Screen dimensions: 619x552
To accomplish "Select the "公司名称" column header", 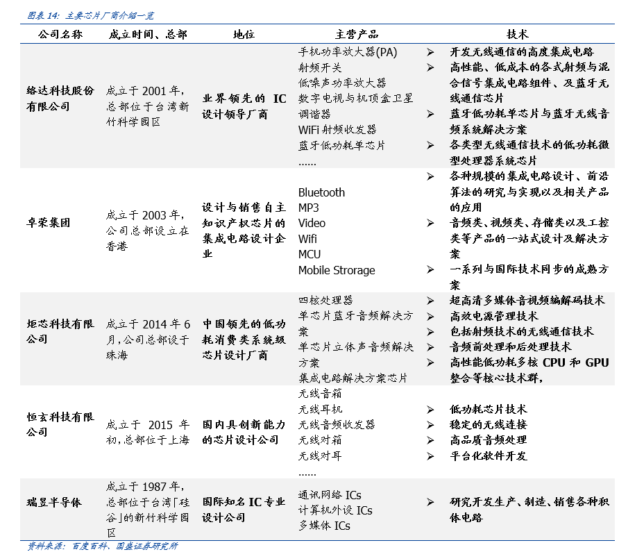I will pos(60,35).
